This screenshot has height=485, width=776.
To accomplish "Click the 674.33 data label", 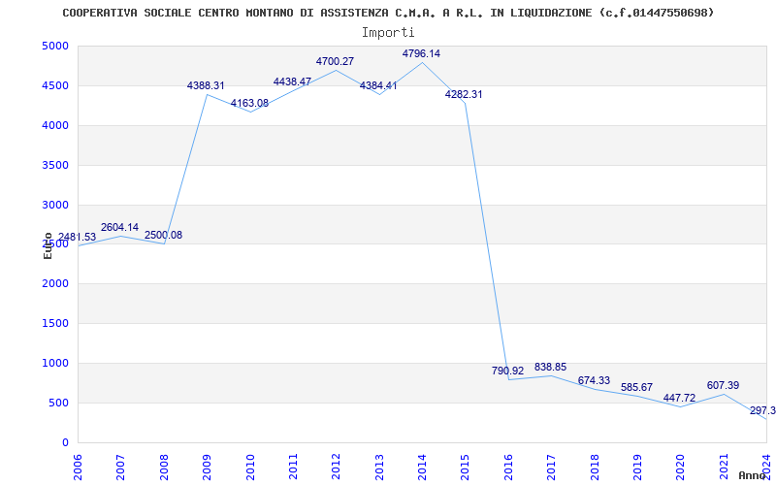I will point(594,380).
